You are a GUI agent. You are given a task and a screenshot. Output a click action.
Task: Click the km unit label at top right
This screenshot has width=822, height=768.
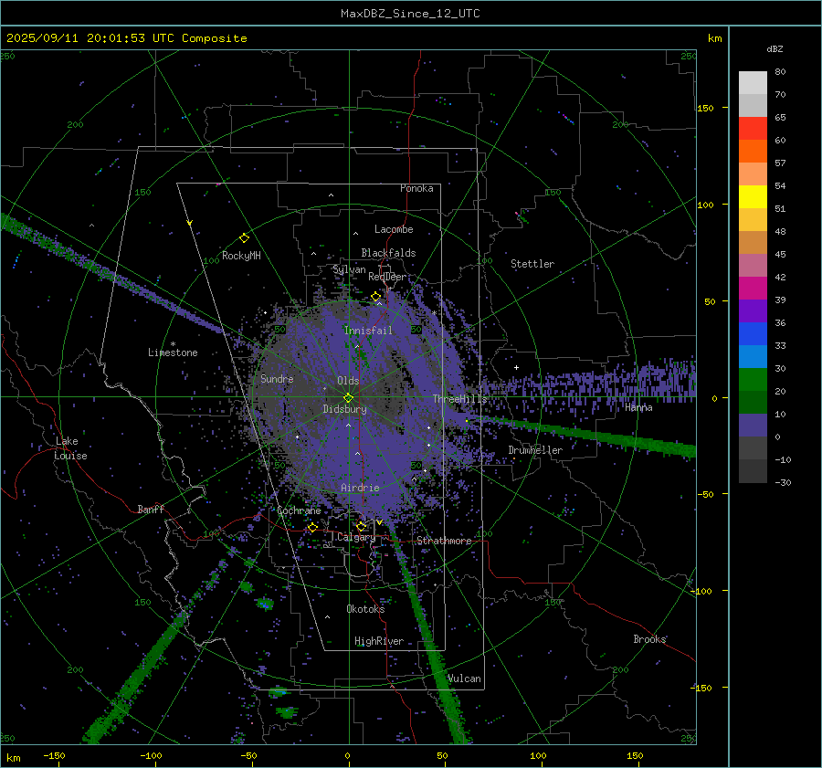point(714,38)
